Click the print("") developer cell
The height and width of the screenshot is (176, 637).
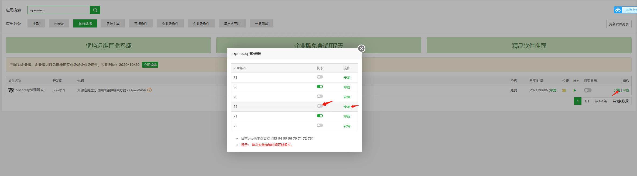click(x=59, y=90)
